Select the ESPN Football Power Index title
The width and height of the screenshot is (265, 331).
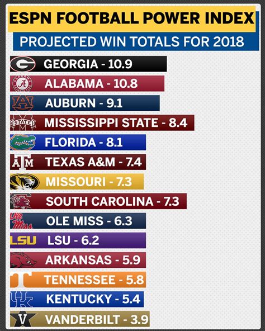click(132, 19)
